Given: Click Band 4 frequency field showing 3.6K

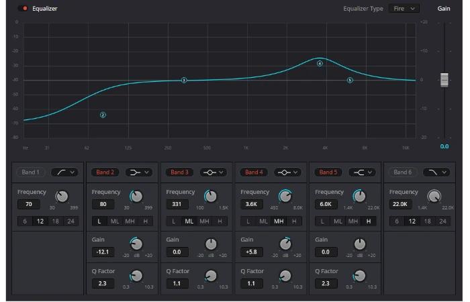Looking at the screenshot, I should (x=252, y=204).
